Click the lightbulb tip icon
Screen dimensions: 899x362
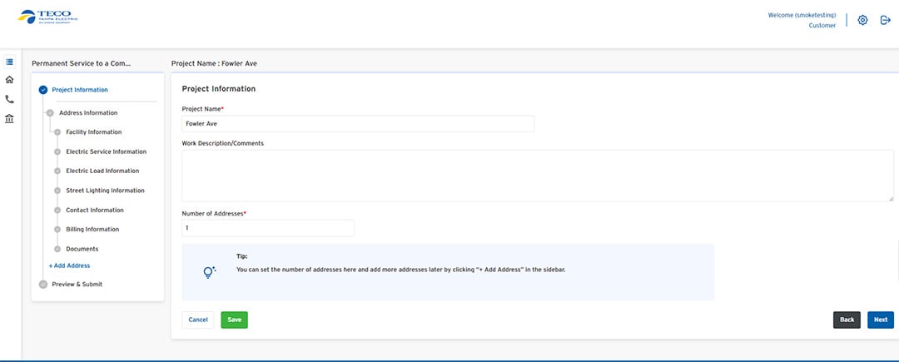[209, 272]
